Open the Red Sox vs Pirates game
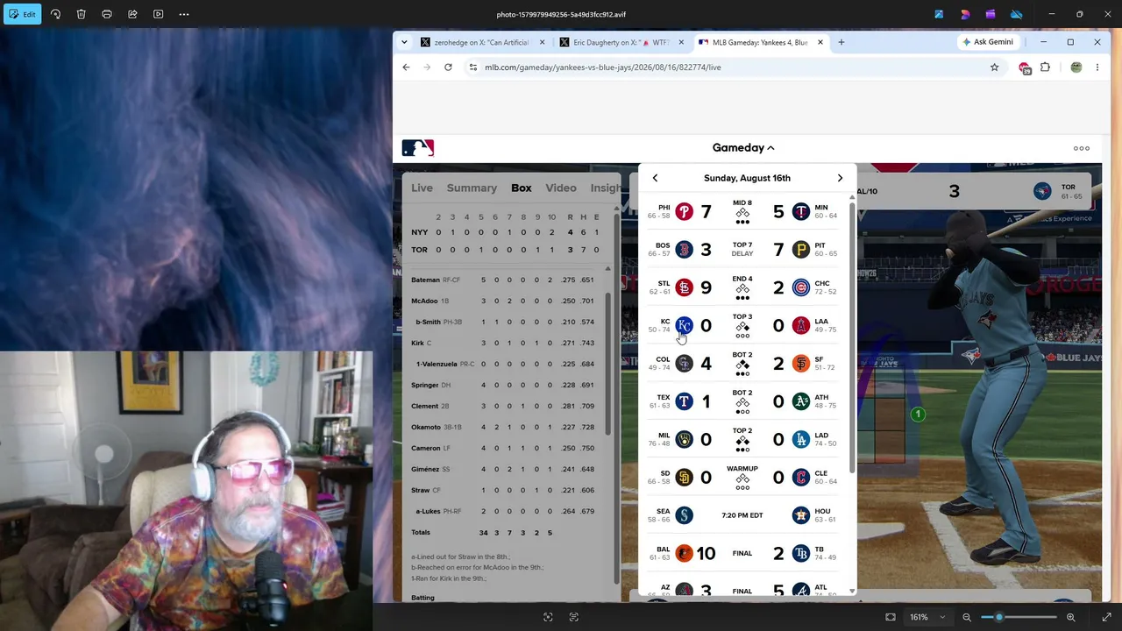The image size is (1122, 631). tap(742, 250)
